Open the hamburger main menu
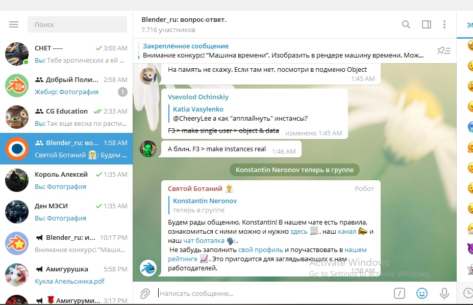 tap(14, 24)
